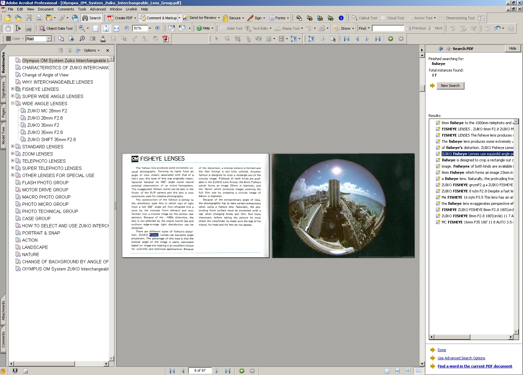Switch to the Pages side tab
Image resolution: width=523 pixels, height=375 pixels.
[x=3, y=113]
